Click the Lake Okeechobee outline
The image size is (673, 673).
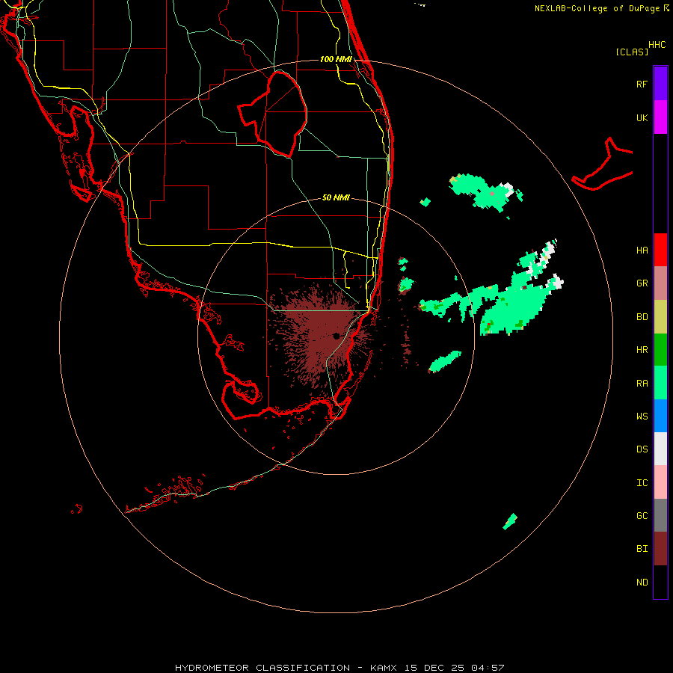coord(273,114)
